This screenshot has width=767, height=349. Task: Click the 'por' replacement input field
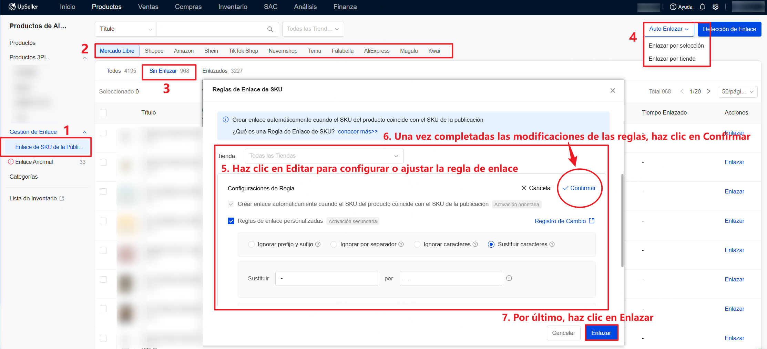pos(450,278)
